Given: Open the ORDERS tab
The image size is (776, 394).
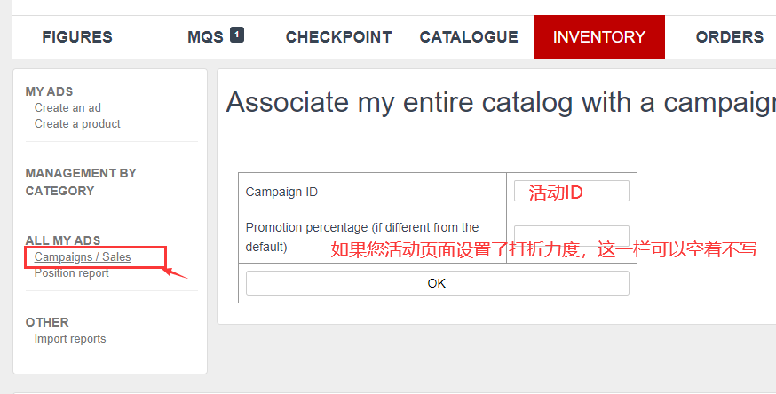Looking at the screenshot, I should [x=730, y=37].
